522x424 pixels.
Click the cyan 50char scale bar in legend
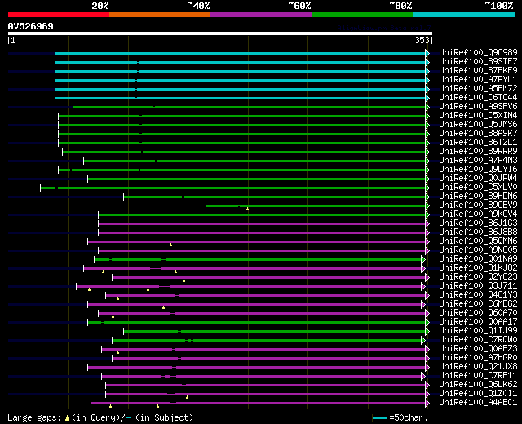379,418
